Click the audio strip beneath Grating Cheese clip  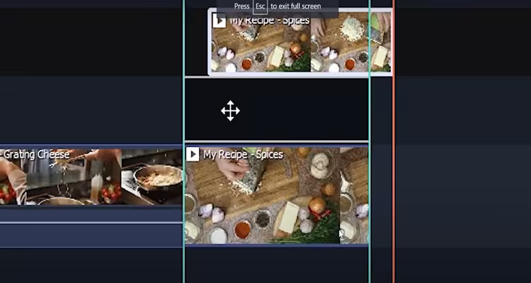pos(91,235)
